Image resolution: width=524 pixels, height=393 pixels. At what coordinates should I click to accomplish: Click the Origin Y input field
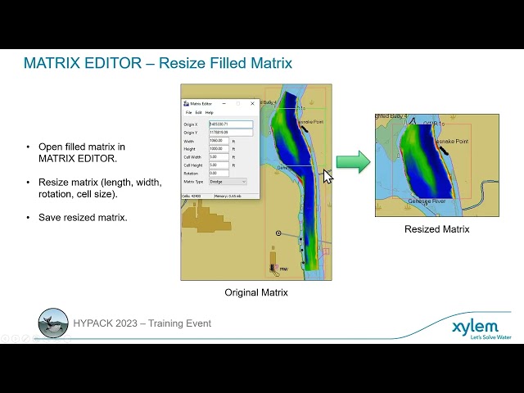pyautogui.click(x=231, y=133)
